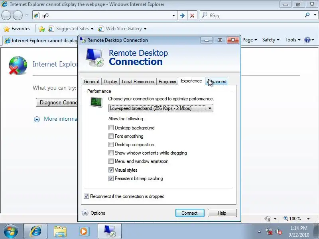Image resolution: width=319 pixels, height=239 pixels.
Task: Click the Help button in Remote Desktop
Action: [x=222, y=213]
